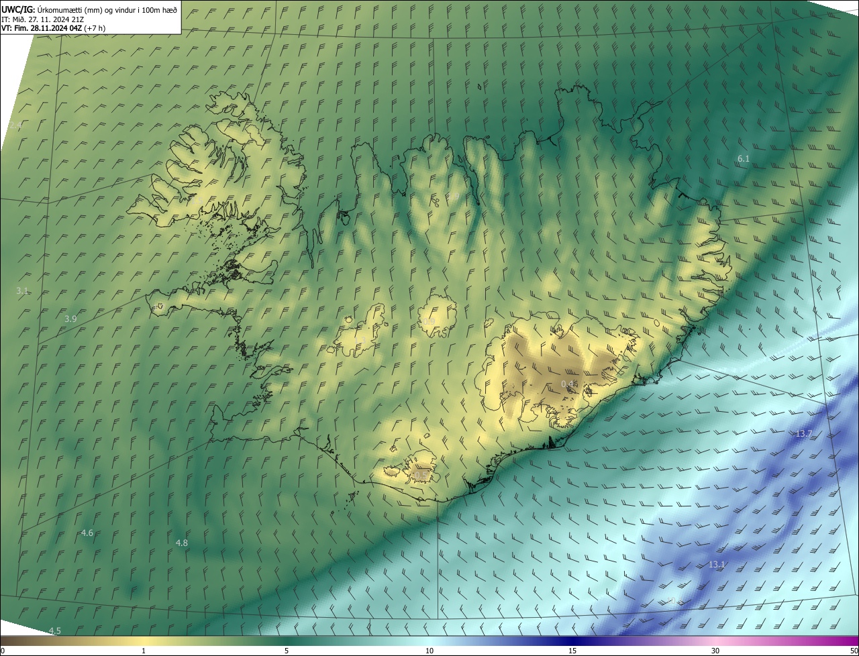Click the 30 tick label on the color scale
The width and height of the screenshot is (859, 656).
point(715,651)
